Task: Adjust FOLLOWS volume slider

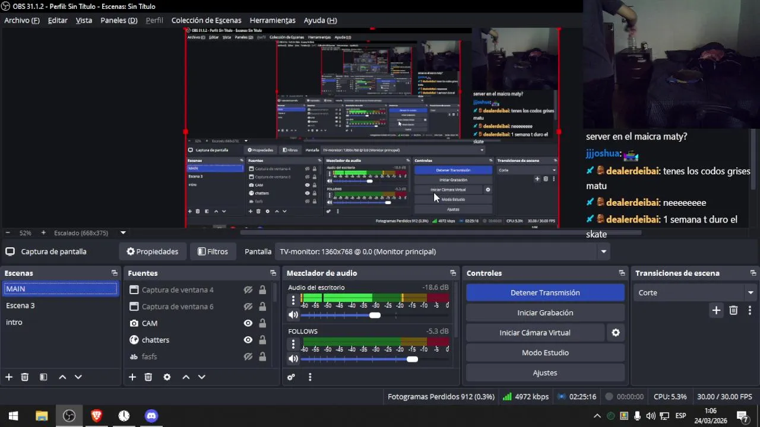Action: (375, 359)
